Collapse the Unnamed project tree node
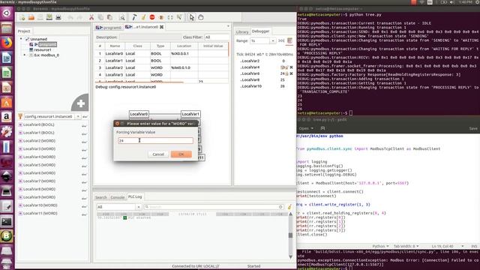Screen dimensions: 480x270 (x=21, y=39)
